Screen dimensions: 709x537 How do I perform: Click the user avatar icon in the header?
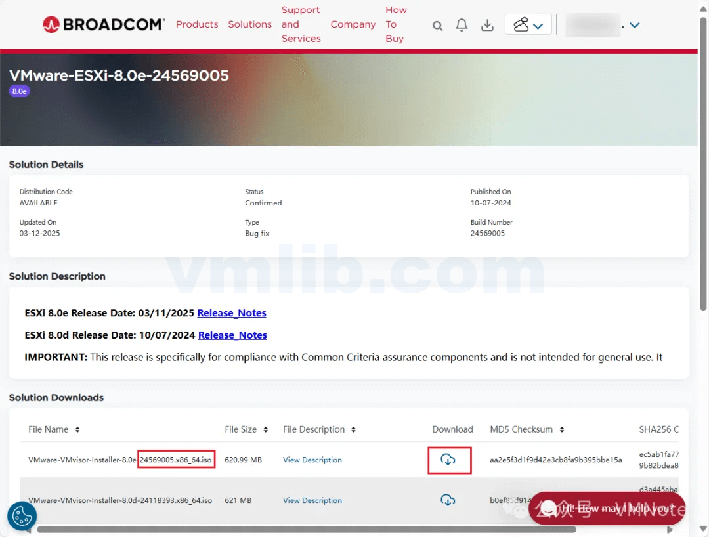522,24
